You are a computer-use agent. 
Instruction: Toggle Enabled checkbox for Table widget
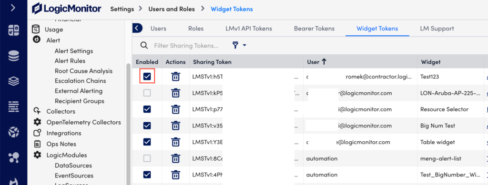coord(147,142)
